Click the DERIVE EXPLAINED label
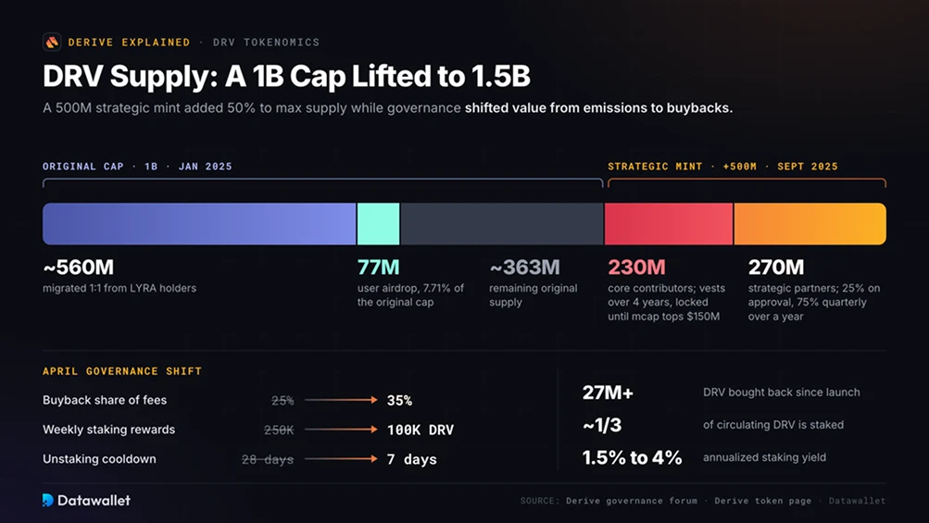 (129, 42)
